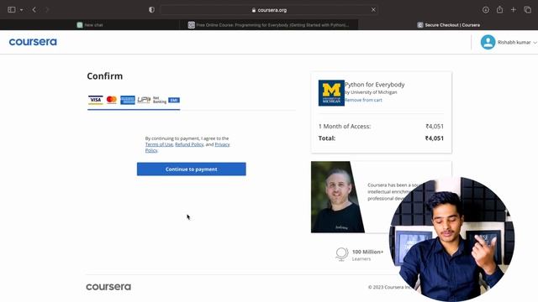Click the 1 Month of Access label
The height and width of the screenshot is (302, 538).
345,127
